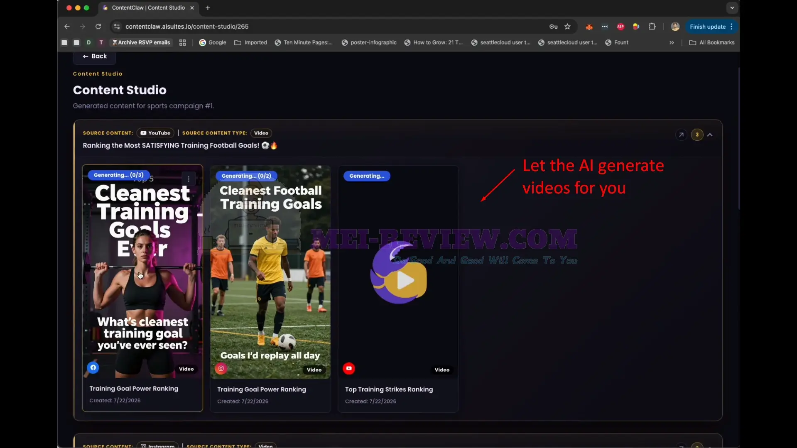This screenshot has width=797, height=448.
Task: Click the Generating (0/2) status badge
Action: coord(246,176)
